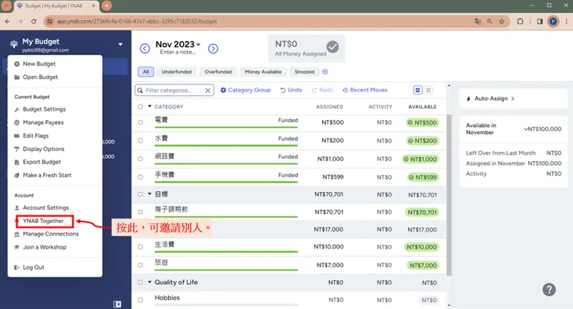Click the browser reload icon
Viewport: 573px width, 309px height.
pos(33,21)
